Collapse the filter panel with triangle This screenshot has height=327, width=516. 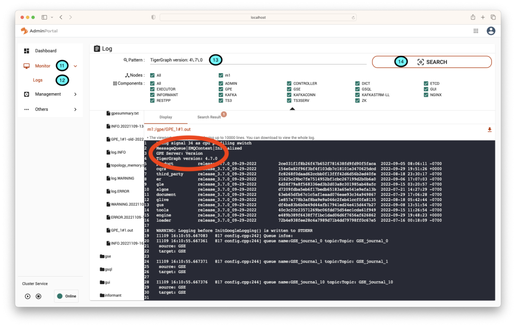tap(292, 108)
